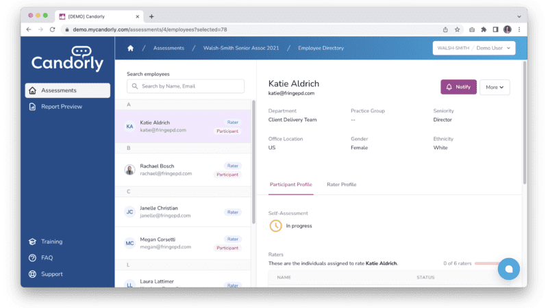Focus the Search employees input field

click(186, 86)
